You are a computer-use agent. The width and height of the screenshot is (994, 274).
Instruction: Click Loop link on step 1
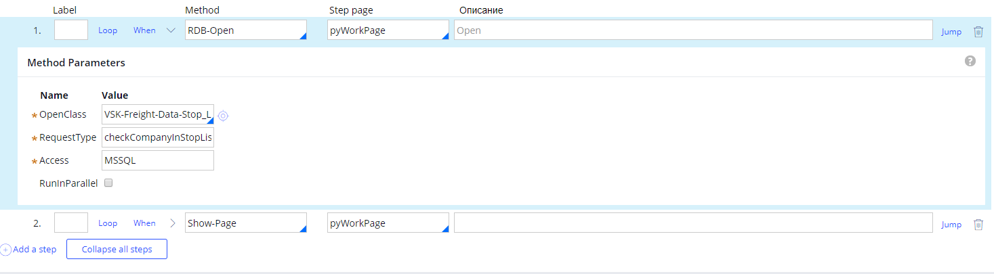coord(108,30)
